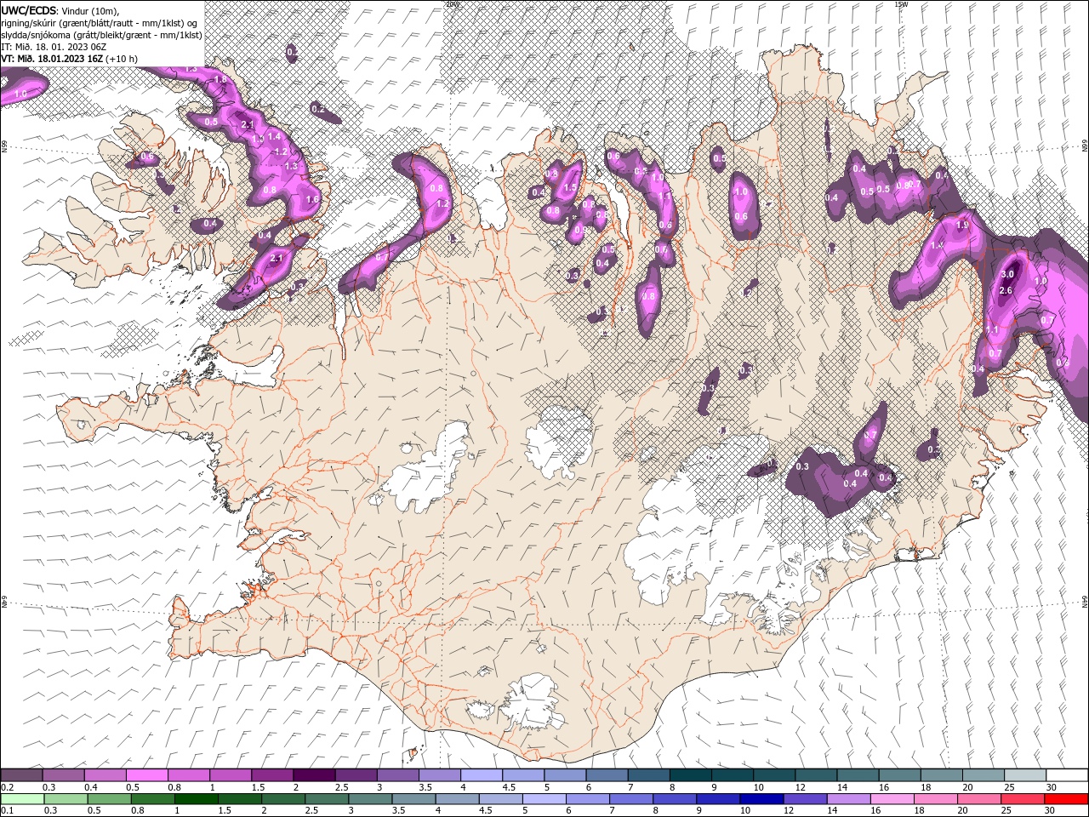
Task: Pick the pink 18 swatch in lower legend
Action: (935, 799)
